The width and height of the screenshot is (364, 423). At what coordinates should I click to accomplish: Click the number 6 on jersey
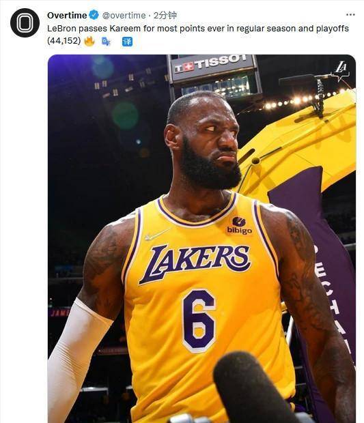coord(199,321)
